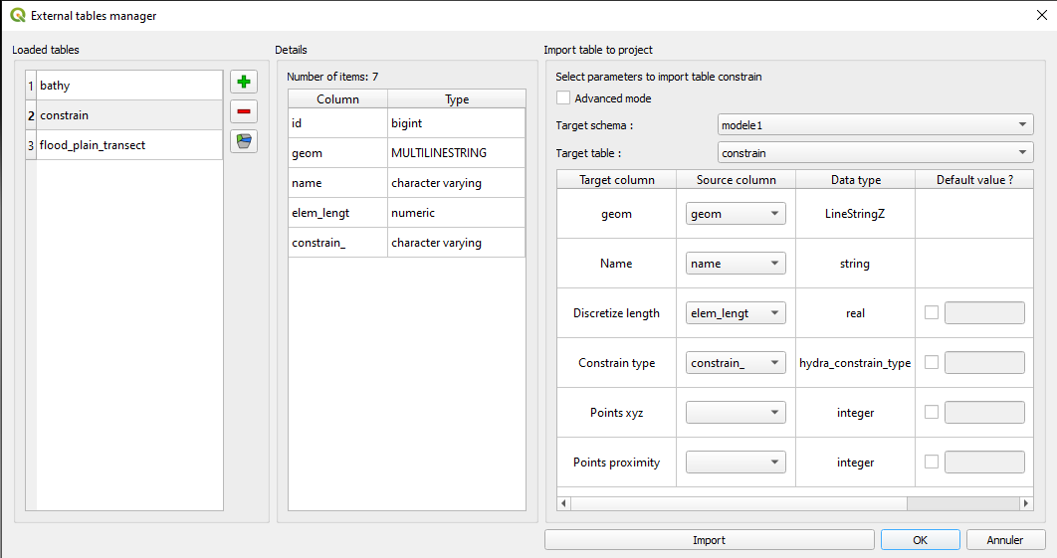
Task: Click the QGIS logo in title bar
Action: [18, 15]
